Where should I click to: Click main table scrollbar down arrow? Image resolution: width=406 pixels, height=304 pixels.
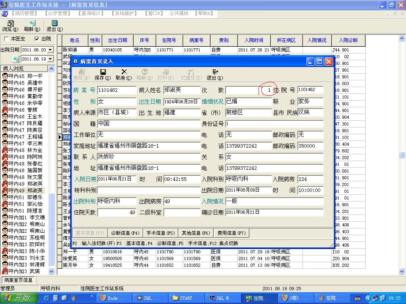[402, 272]
